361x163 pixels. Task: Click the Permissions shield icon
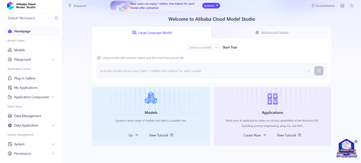10,153
